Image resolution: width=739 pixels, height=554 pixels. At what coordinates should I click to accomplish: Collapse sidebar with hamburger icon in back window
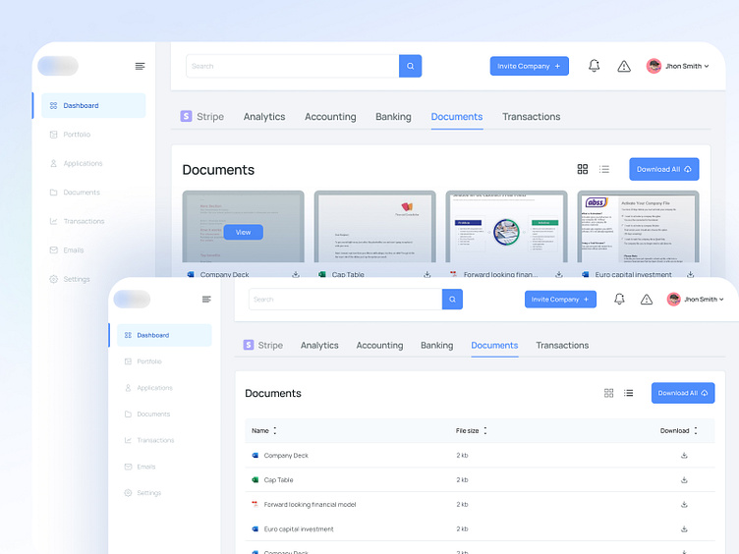click(140, 66)
